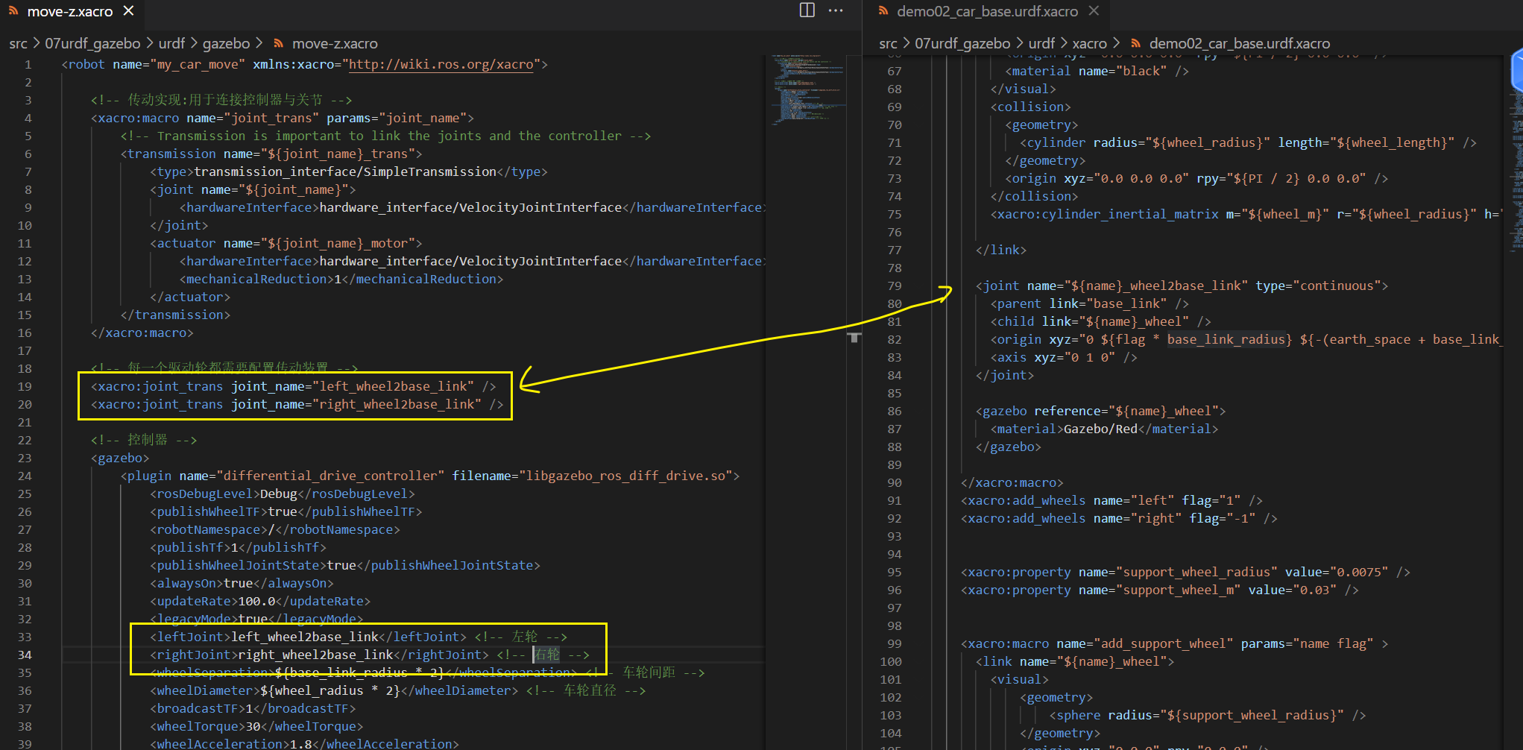Image resolution: width=1523 pixels, height=750 pixels.
Task: Open More Actions menu for left editor group
Action: click(x=836, y=10)
